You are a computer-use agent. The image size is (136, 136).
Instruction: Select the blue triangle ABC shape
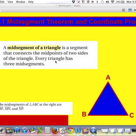pyautogui.click(x=108, y=99)
